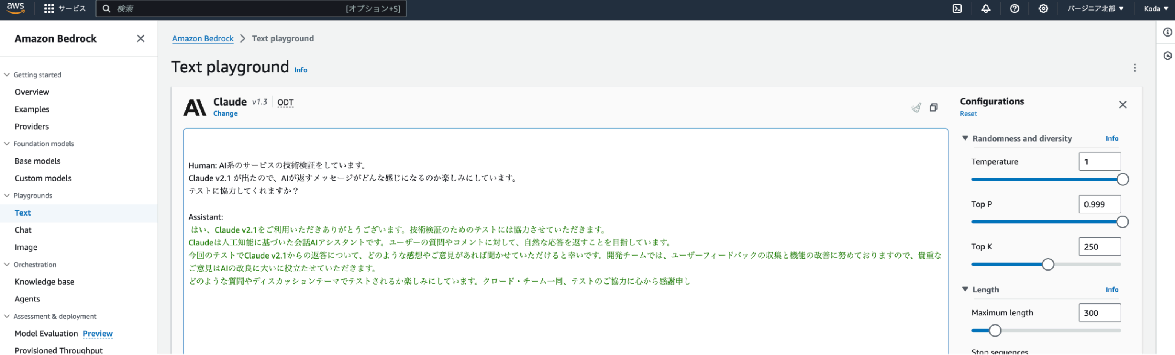Open the help question mark icon
This screenshot has width=1175, height=355.
point(1014,9)
